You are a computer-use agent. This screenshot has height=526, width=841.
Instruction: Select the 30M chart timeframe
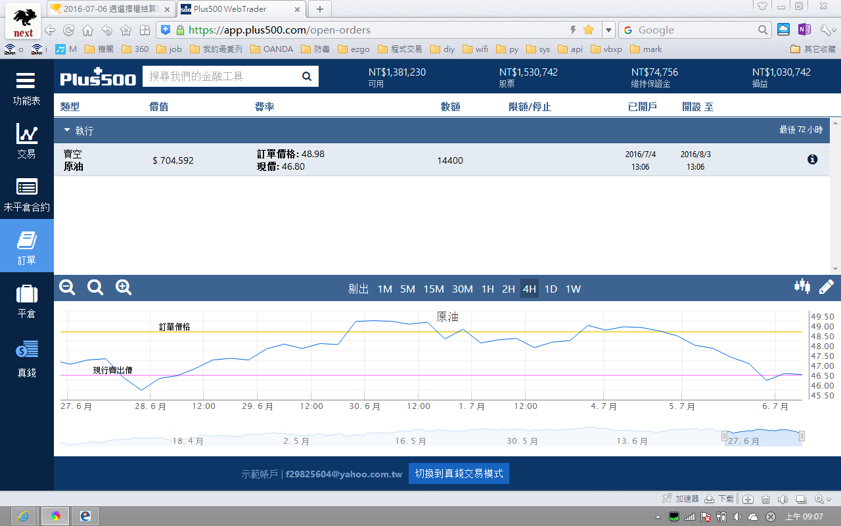pyautogui.click(x=463, y=289)
